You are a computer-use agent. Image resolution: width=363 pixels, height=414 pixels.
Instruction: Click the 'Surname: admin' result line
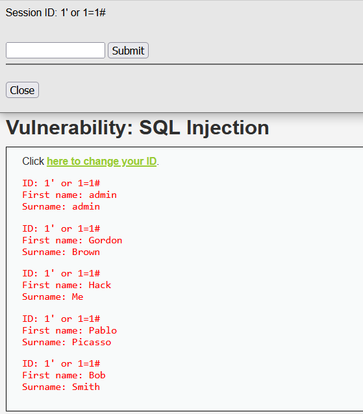[x=61, y=206]
